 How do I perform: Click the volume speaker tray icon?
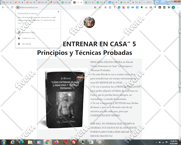point(160,142)
